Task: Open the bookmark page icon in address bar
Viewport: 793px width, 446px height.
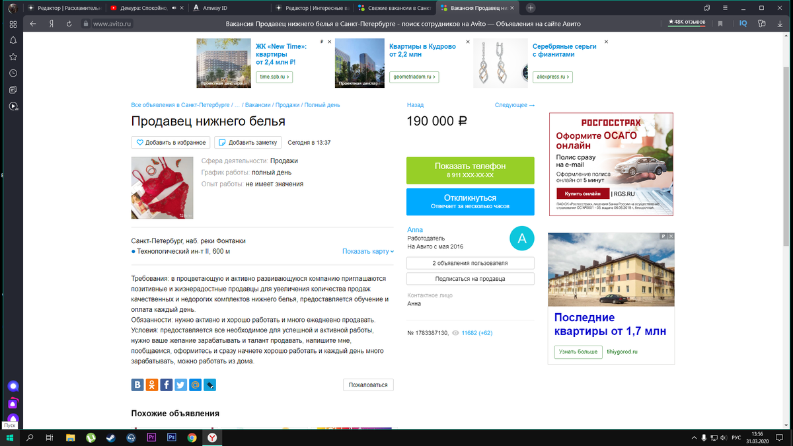Action: (720, 23)
